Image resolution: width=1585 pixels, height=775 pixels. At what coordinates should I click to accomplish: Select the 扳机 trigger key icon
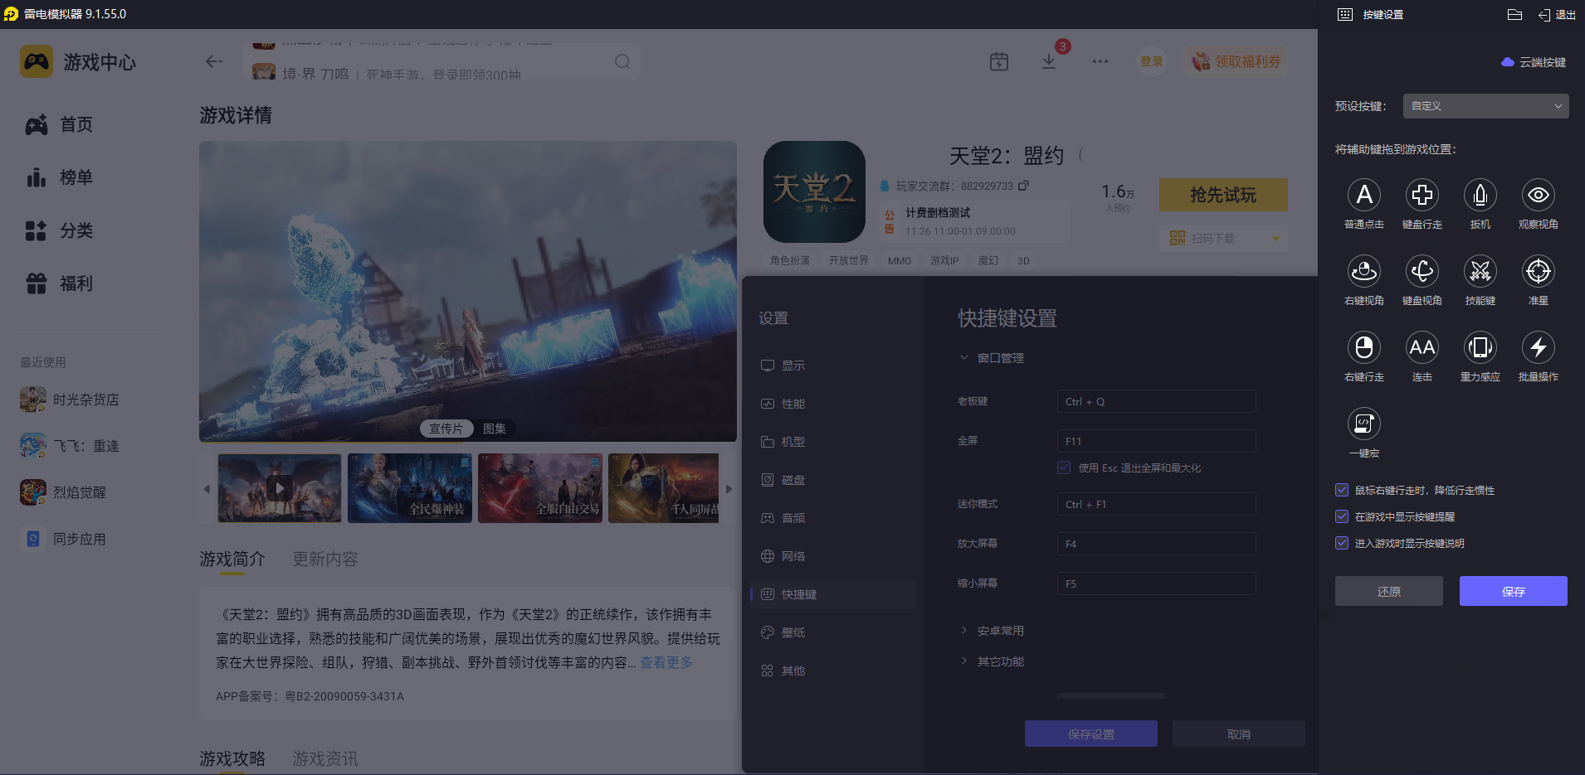point(1480,195)
